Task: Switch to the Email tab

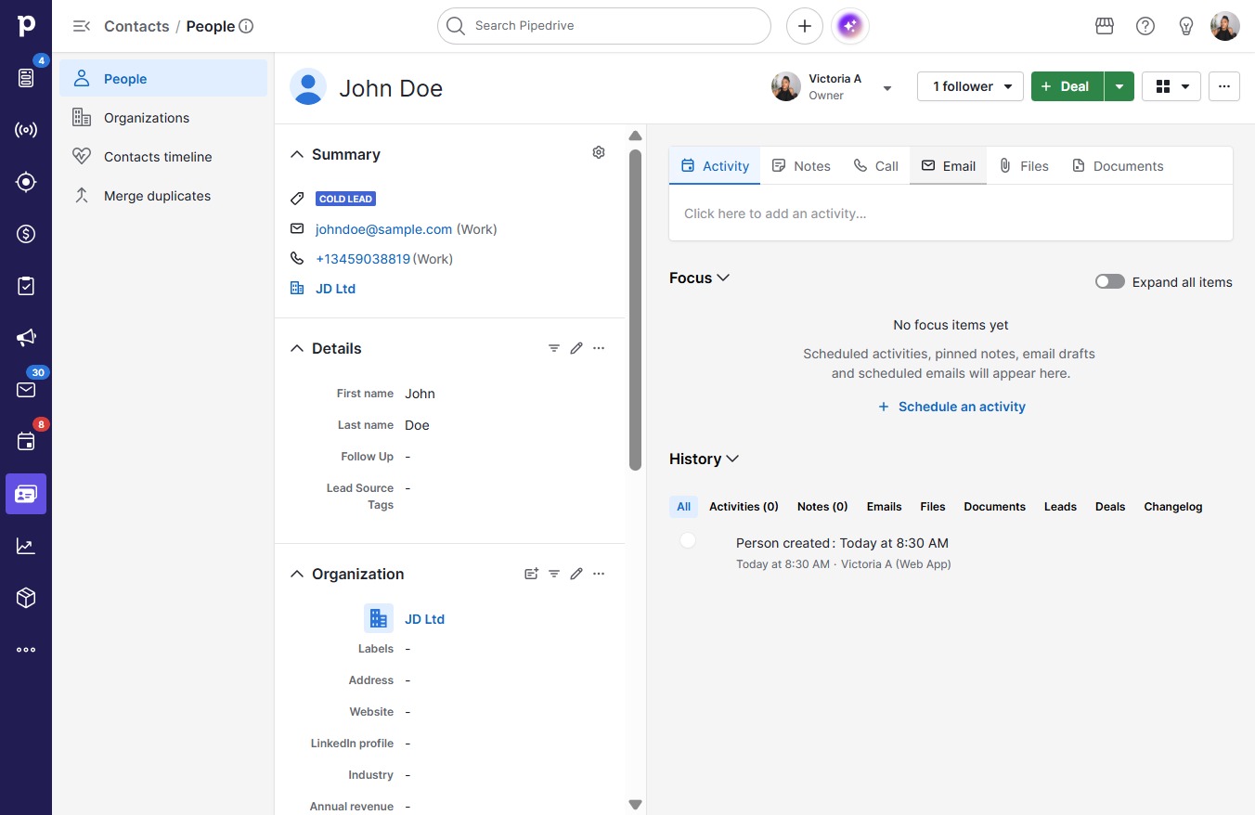Action: tap(948, 165)
